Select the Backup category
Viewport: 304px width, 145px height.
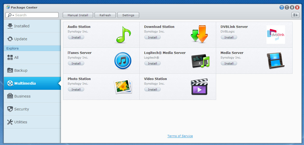click(x=32, y=70)
